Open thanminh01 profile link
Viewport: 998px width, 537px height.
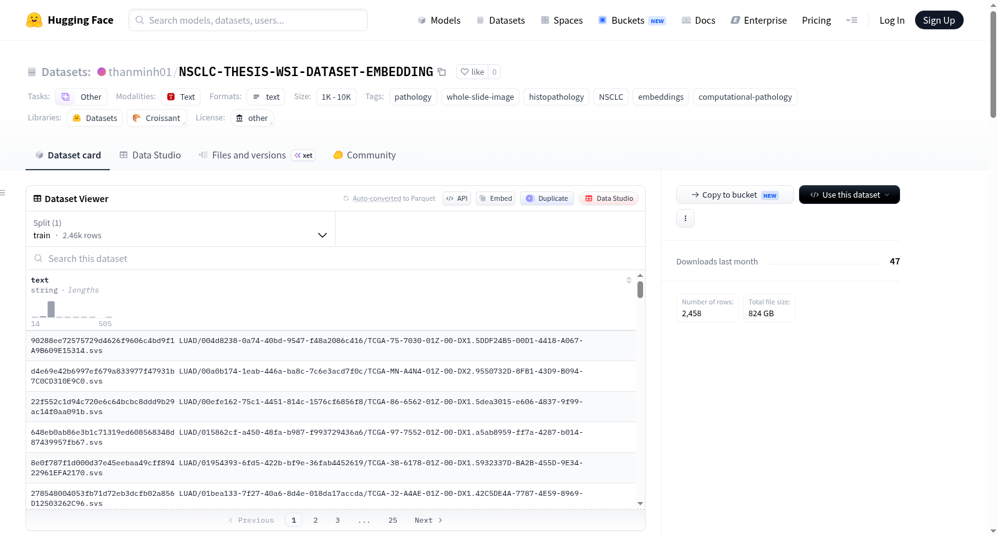coord(140,72)
